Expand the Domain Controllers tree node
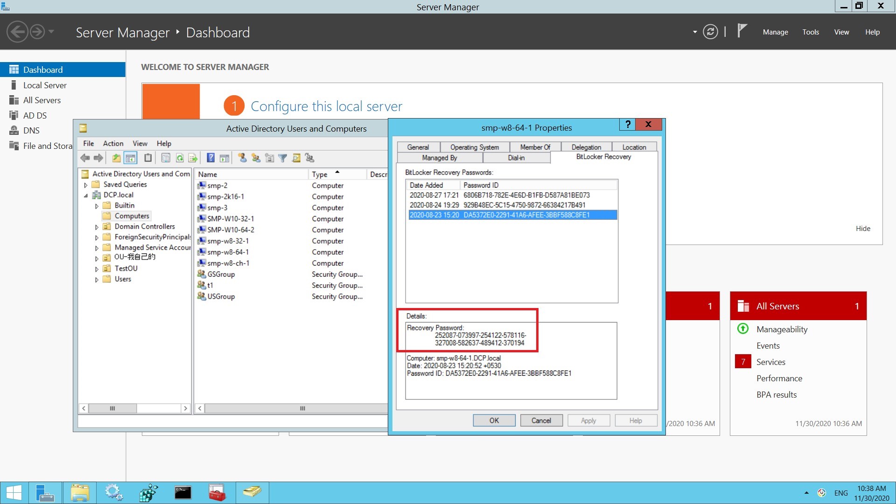 click(x=97, y=227)
